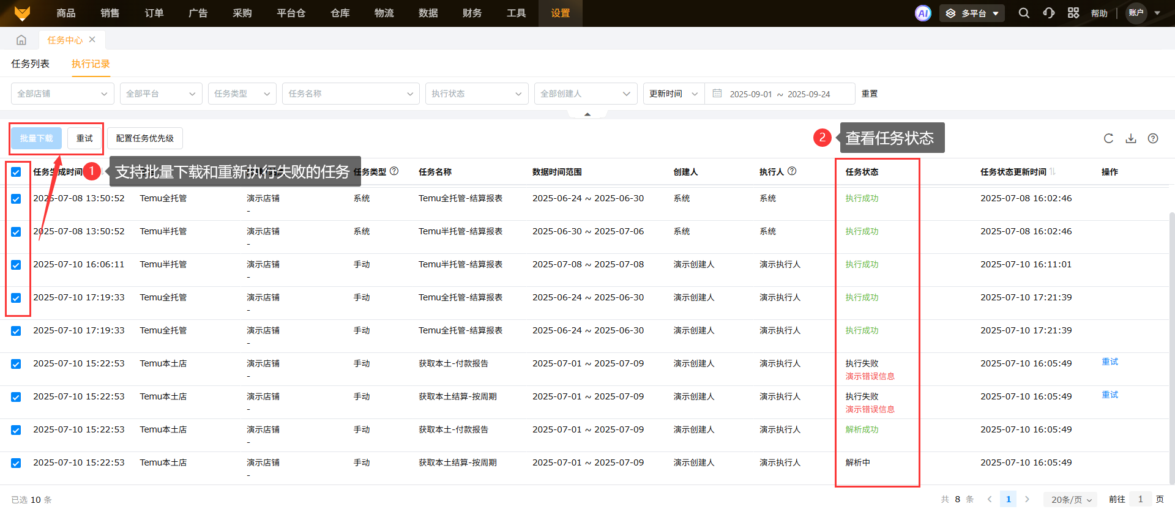Expand the 全部店铺 dropdown

[x=62, y=94]
